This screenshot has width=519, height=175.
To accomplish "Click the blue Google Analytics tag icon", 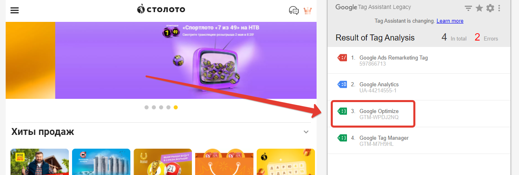I will click(x=342, y=85).
